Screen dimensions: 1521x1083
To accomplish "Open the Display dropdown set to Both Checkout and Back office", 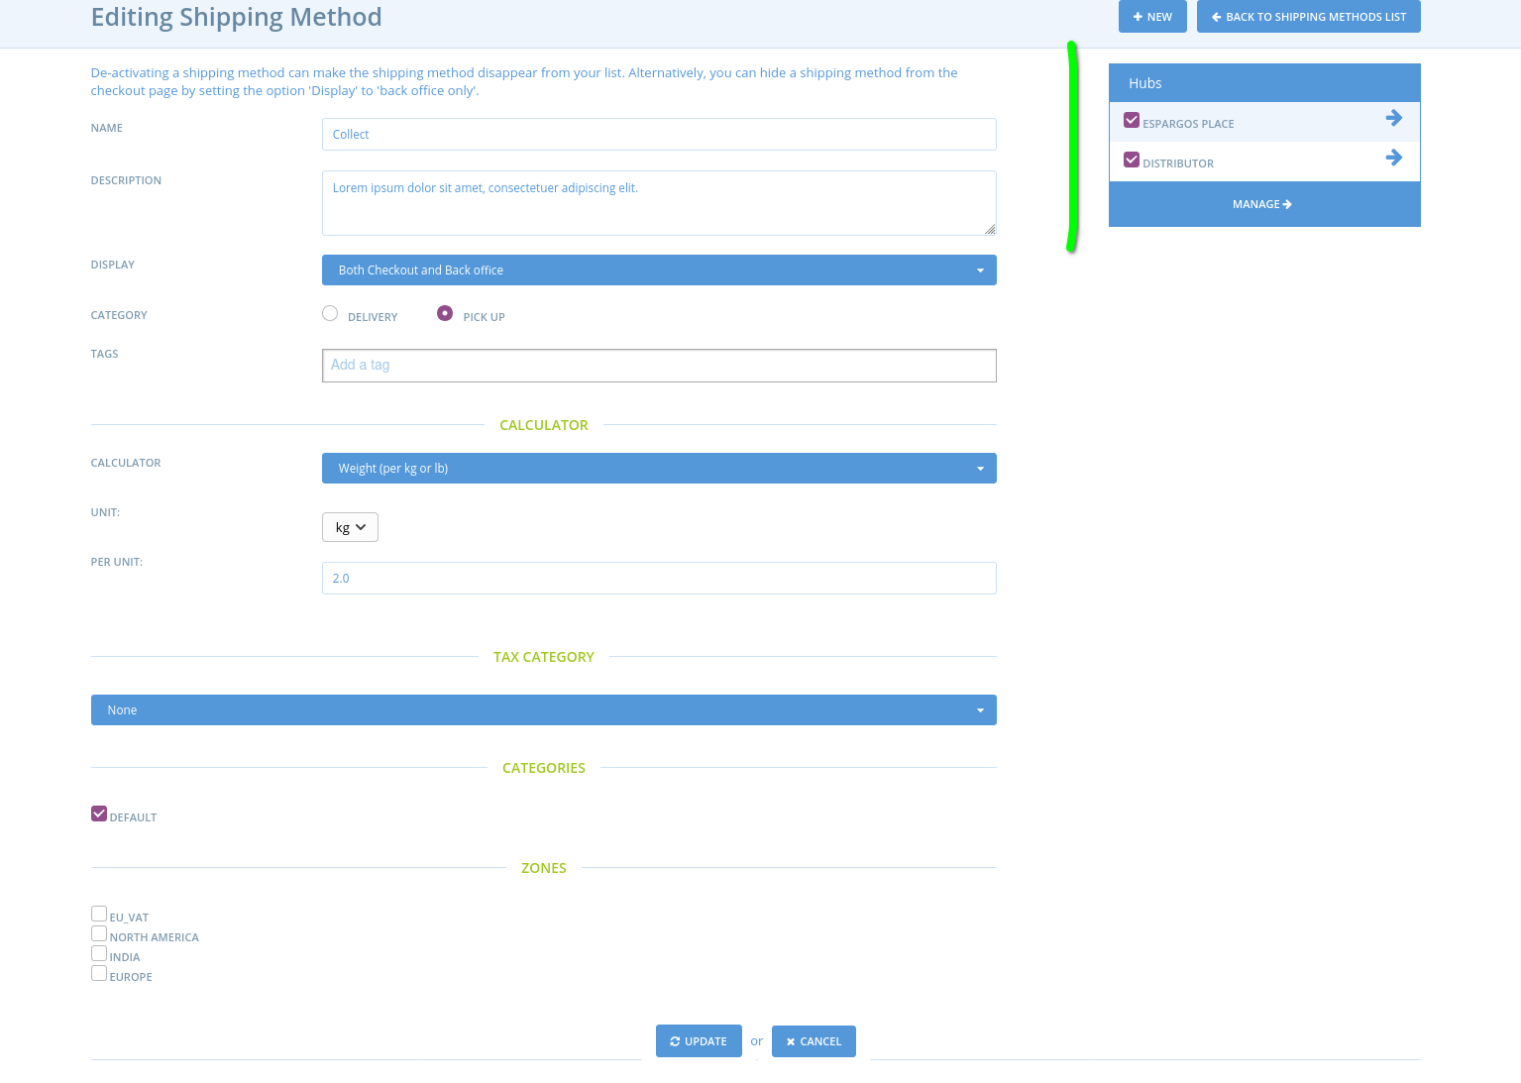I will (x=659, y=270).
